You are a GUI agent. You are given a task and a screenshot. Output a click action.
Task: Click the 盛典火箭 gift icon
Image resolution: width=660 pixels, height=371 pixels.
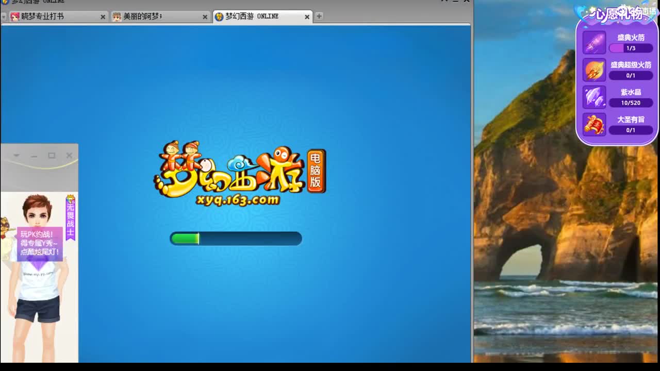(x=594, y=42)
